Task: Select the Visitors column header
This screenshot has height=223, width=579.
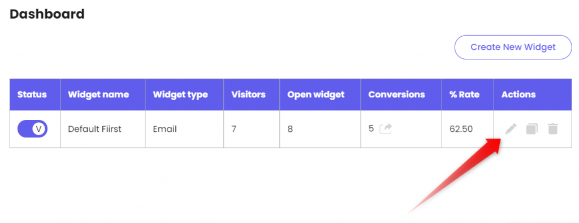Action: (248, 95)
